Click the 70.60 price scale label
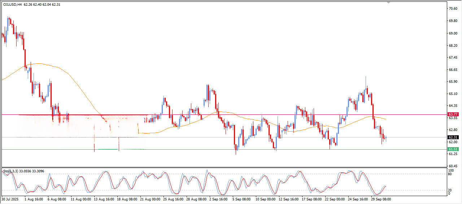 click(x=453, y=9)
